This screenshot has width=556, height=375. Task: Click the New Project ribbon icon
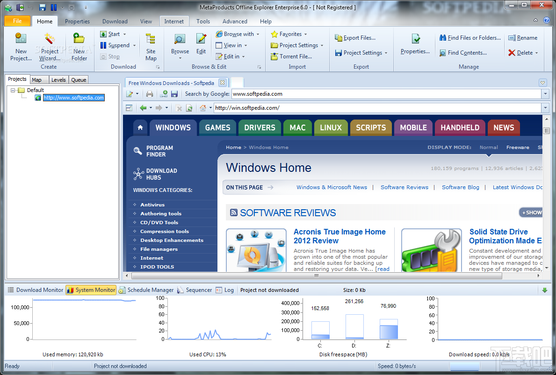click(21, 38)
